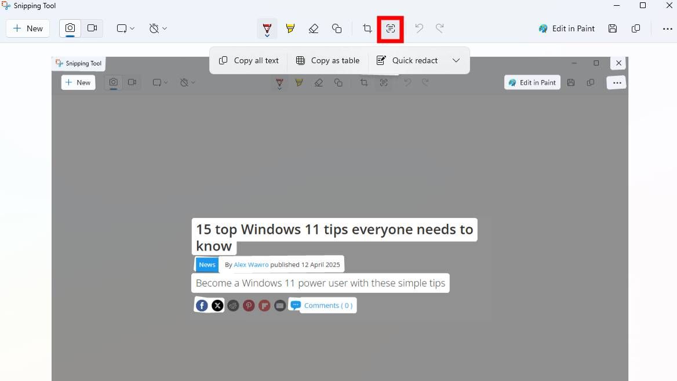Select the ballpoint pen tool
677x381 pixels.
267,28
